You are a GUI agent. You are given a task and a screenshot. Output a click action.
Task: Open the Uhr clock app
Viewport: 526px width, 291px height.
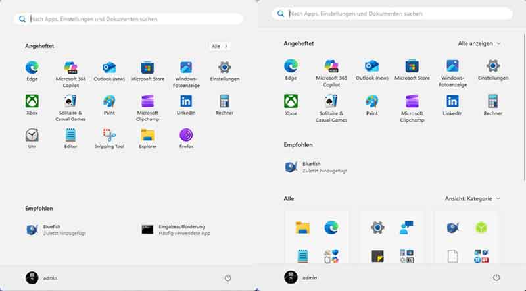pos(32,138)
